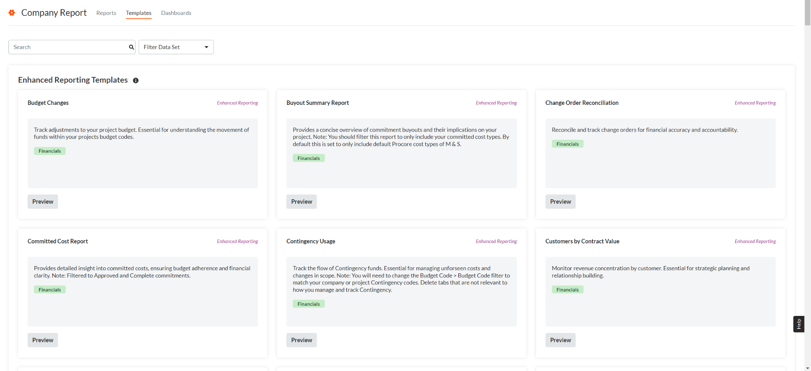Image resolution: width=811 pixels, height=371 pixels.
Task: Preview the Contingency Usage template
Action: [x=301, y=340]
